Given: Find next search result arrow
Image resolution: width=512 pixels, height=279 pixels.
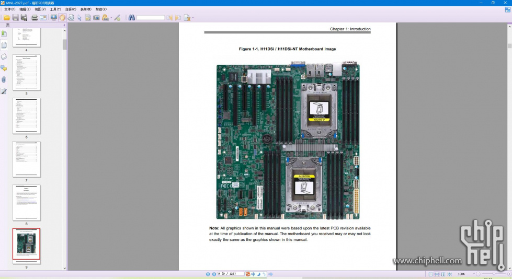Looking at the screenshot, I should [178, 18].
